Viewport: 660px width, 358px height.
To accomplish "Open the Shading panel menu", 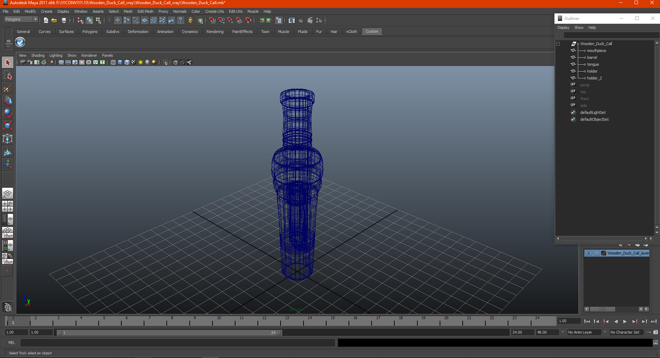I will [x=38, y=55].
